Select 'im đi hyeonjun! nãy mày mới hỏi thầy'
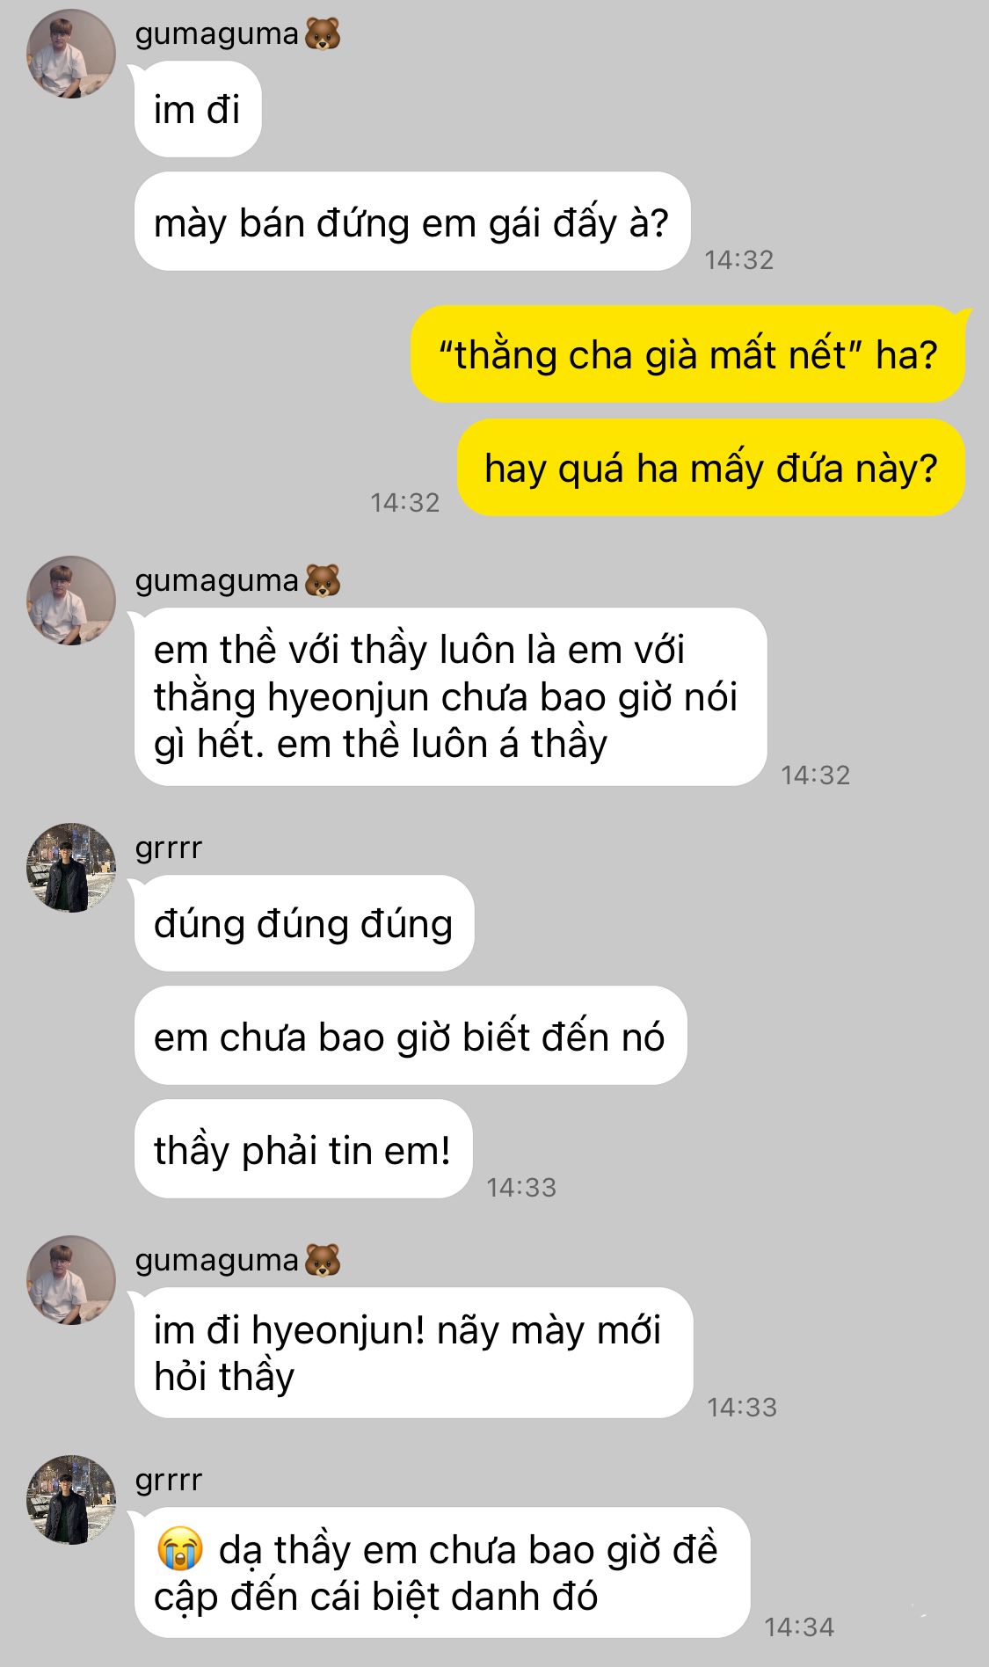 tap(413, 1352)
